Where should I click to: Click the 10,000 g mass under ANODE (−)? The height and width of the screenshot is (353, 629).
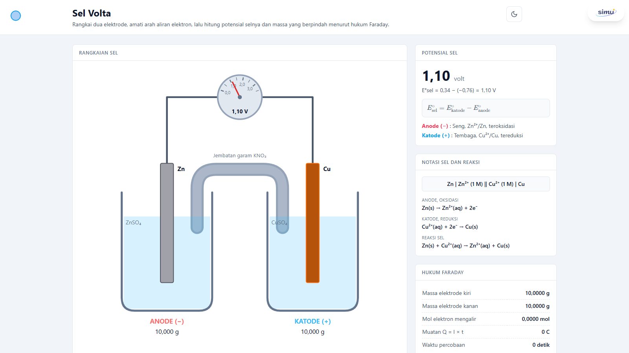[167, 332]
